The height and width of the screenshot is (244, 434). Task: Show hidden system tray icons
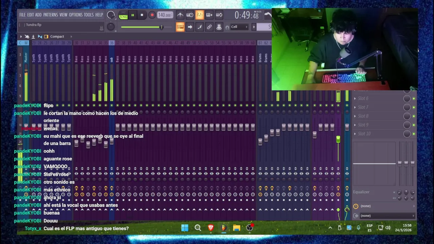(330, 228)
